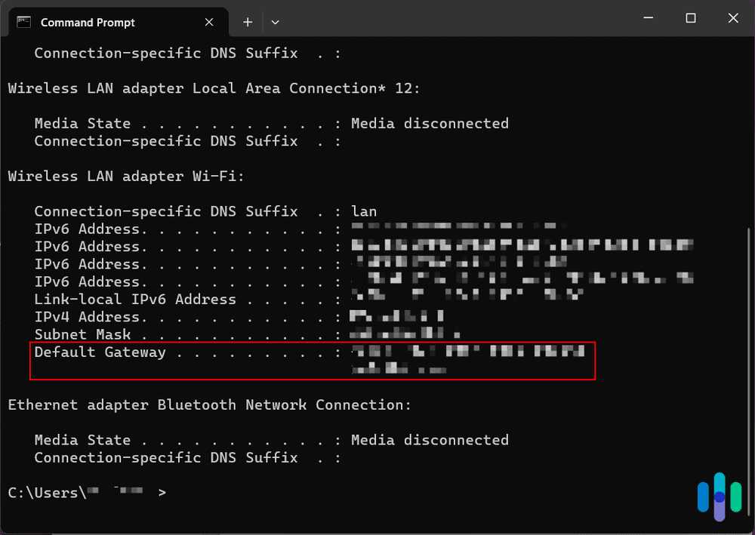Image resolution: width=755 pixels, height=535 pixels.
Task: Open a new tab with the plus button
Action: click(x=248, y=22)
